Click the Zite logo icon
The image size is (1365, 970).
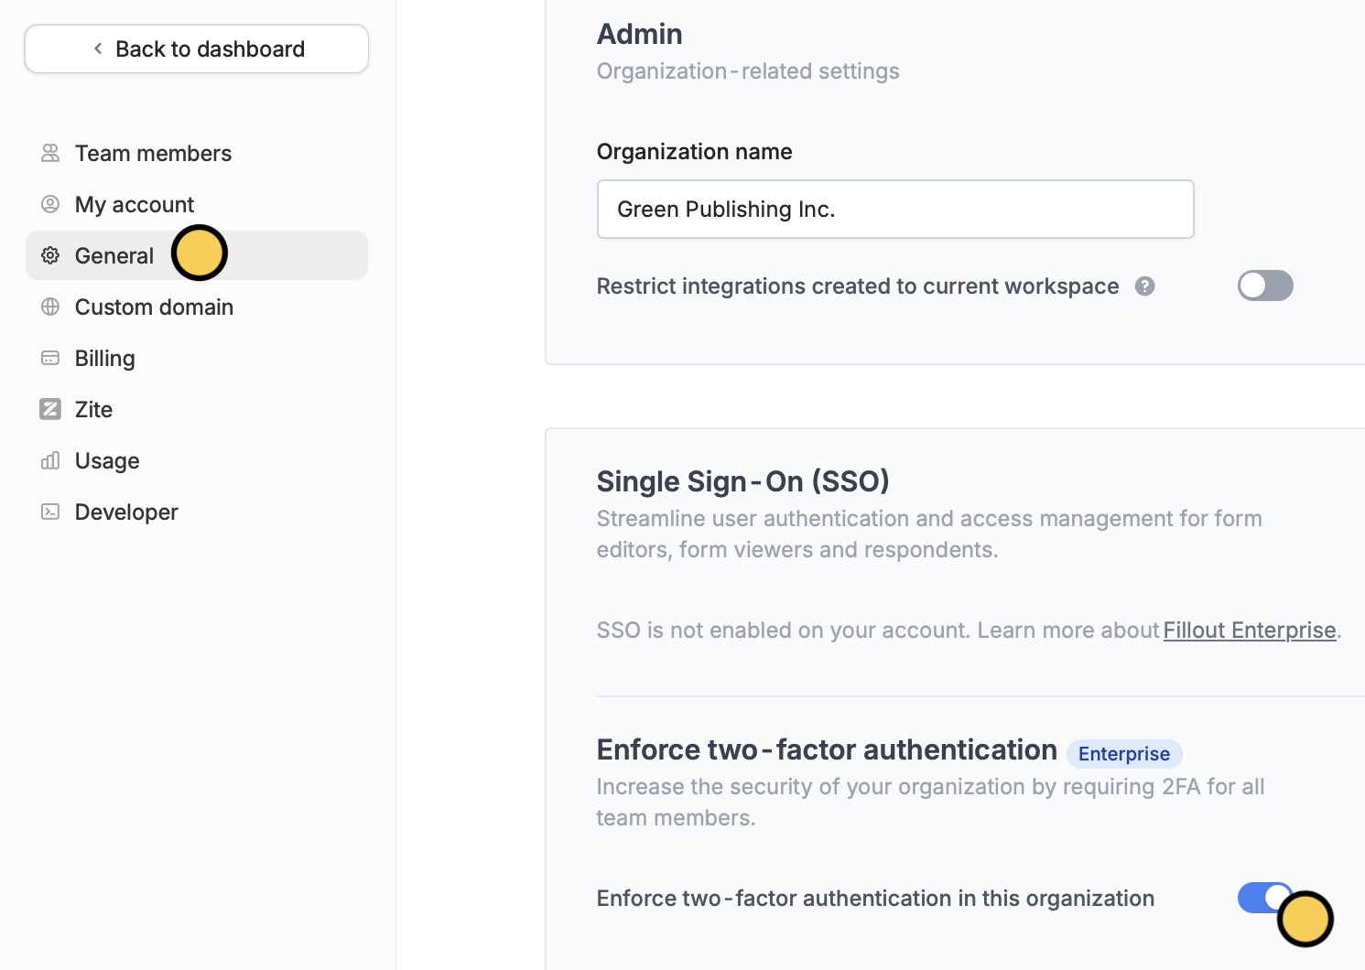[x=50, y=409]
